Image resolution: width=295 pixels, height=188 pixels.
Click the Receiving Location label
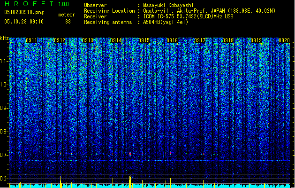[x=109, y=11]
